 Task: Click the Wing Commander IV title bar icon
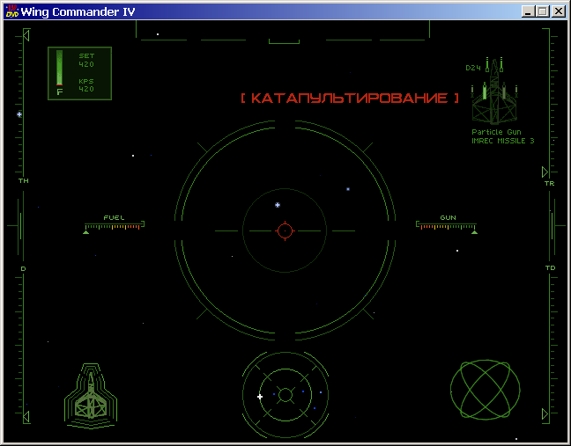pos(12,11)
